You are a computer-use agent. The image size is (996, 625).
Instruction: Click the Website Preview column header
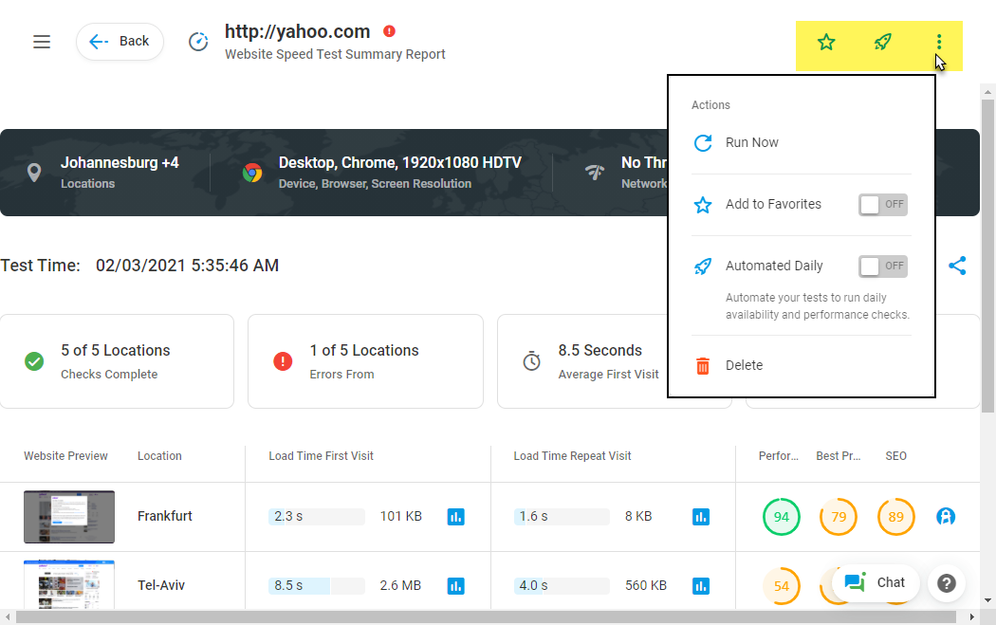click(66, 456)
